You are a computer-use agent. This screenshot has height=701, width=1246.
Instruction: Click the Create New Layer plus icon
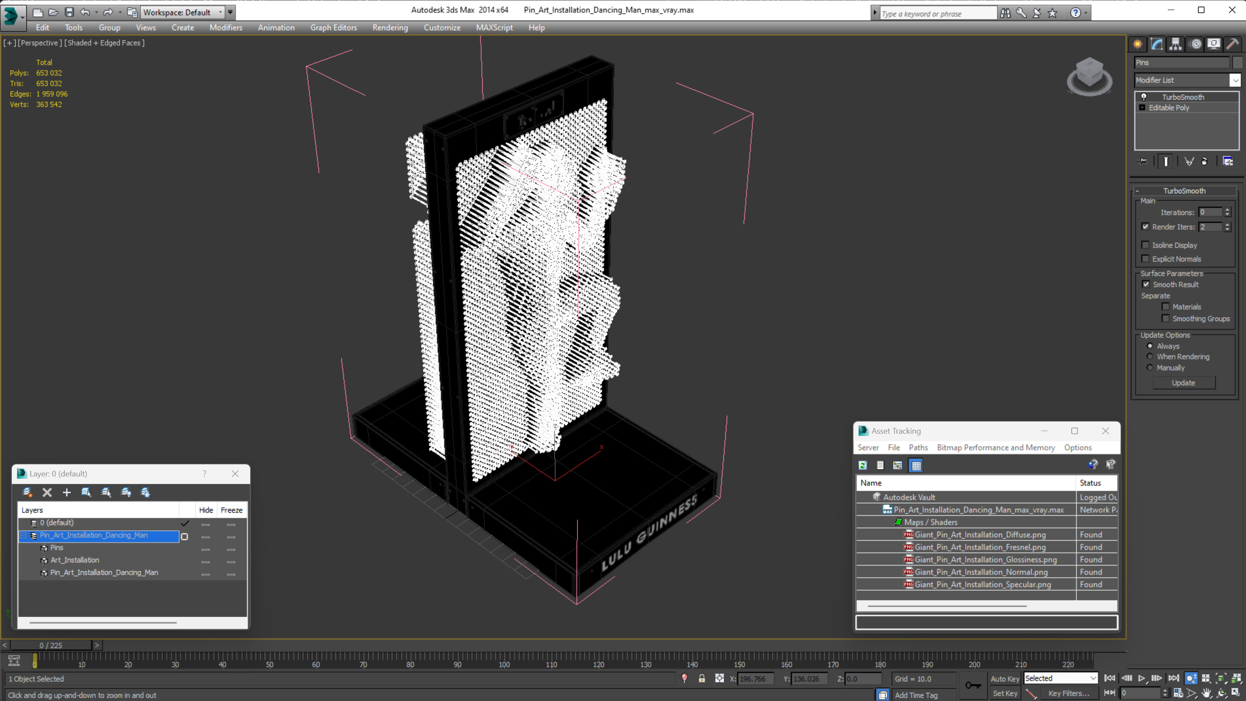click(x=66, y=493)
